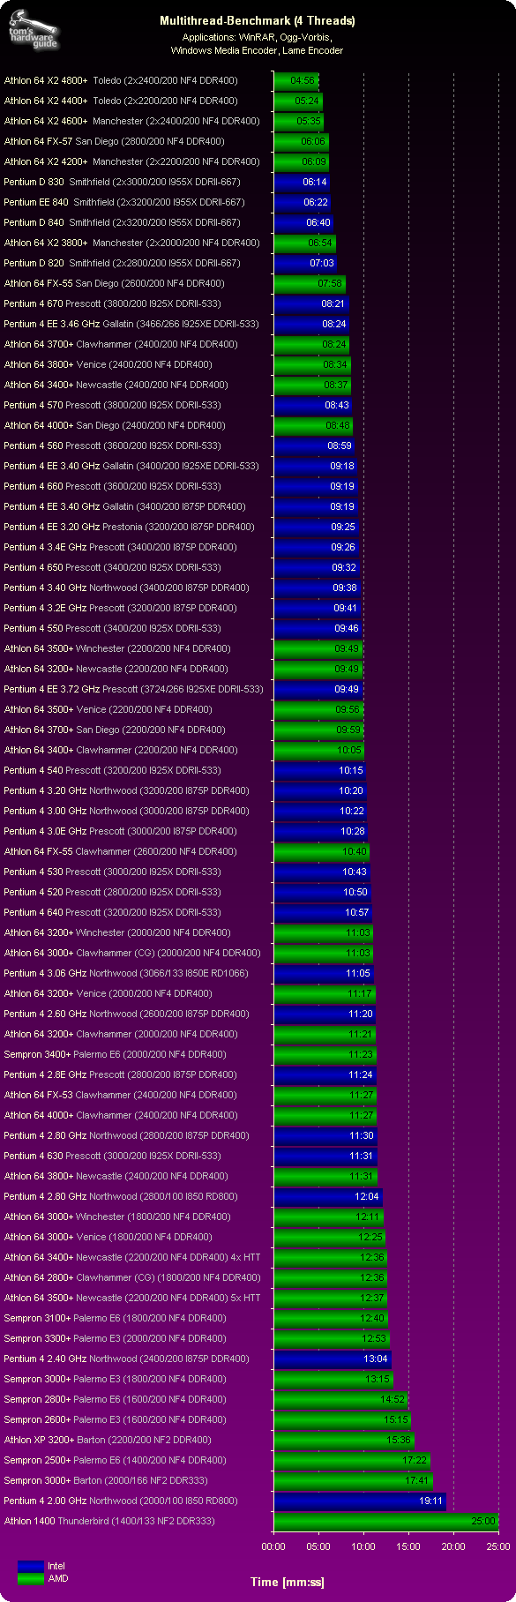Select the 'Pentium 4 670 Prescott' row label
The width and height of the screenshot is (516, 1602).
(x=113, y=303)
